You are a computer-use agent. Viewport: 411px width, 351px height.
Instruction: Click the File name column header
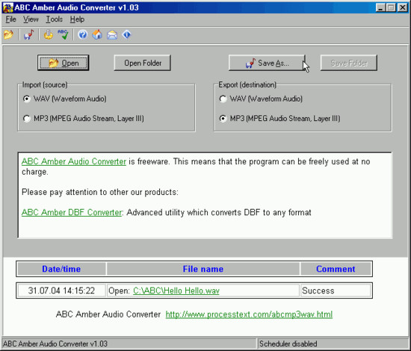pos(203,269)
